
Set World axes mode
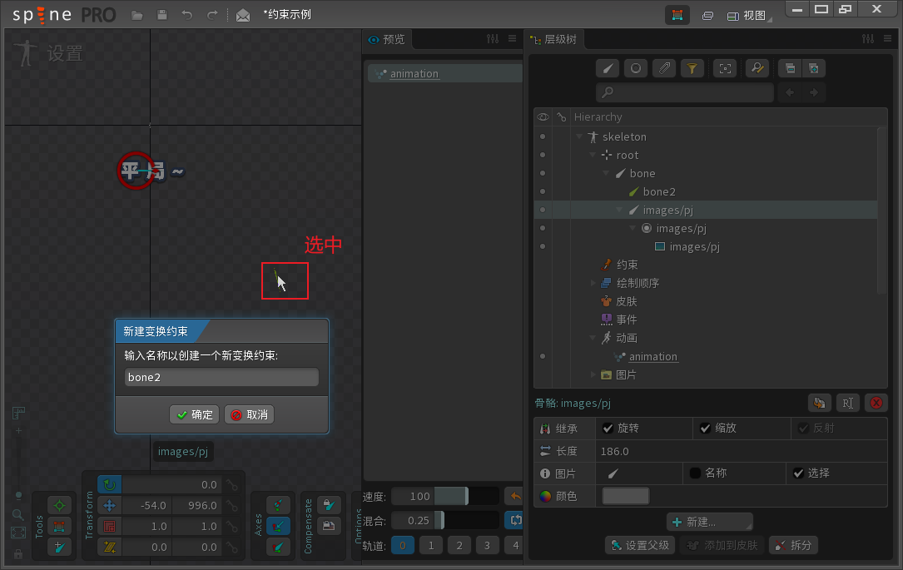[x=278, y=547]
